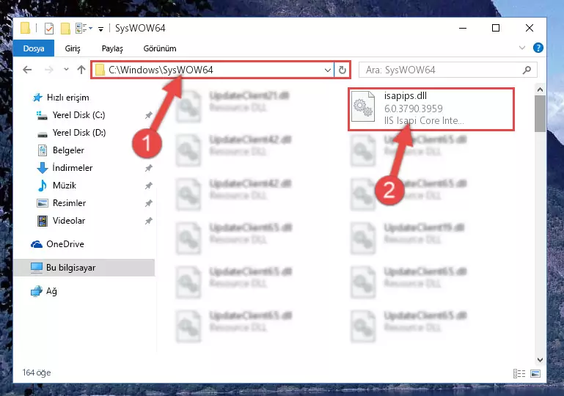Click the pin icon next to Resimler

149,203
